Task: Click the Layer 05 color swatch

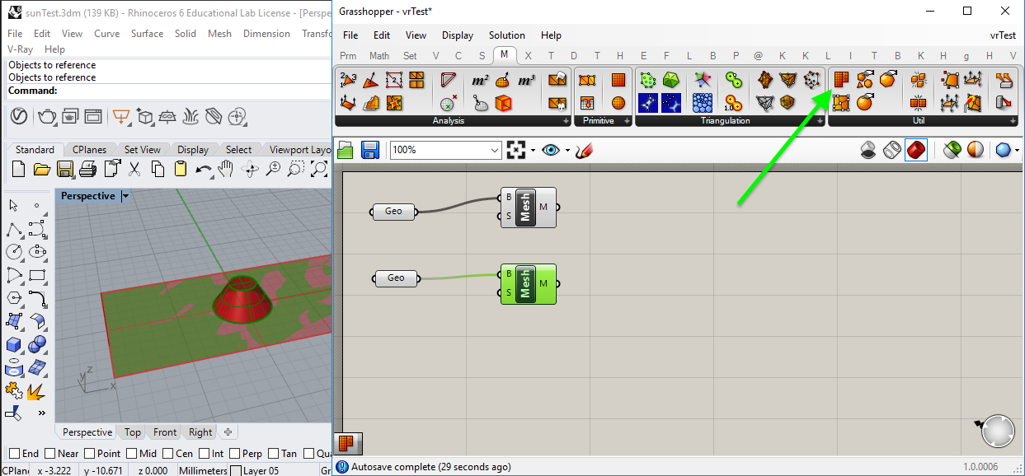Action: [x=236, y=471]
